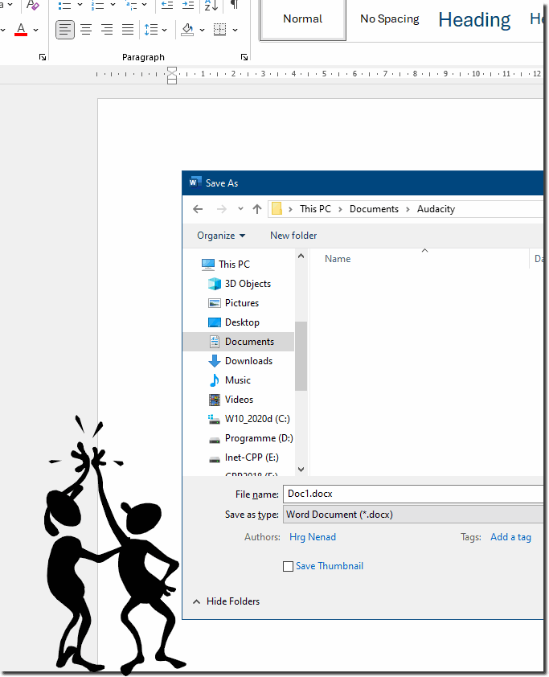Go up one folder level
Image resolution: width=549 pixels, height=677 pixels.
tap(257, 209)
